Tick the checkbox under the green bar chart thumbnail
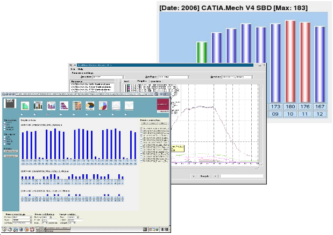This screenshot has width=333, height=235. (22, 115)
